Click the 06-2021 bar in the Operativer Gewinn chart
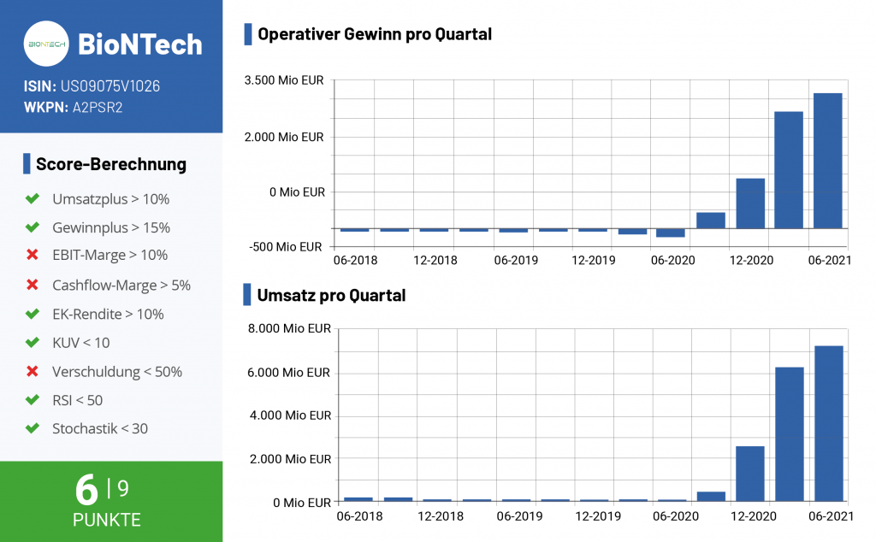Image resolution: width=876 pixels, height=542 pixels. pos(828,161)
